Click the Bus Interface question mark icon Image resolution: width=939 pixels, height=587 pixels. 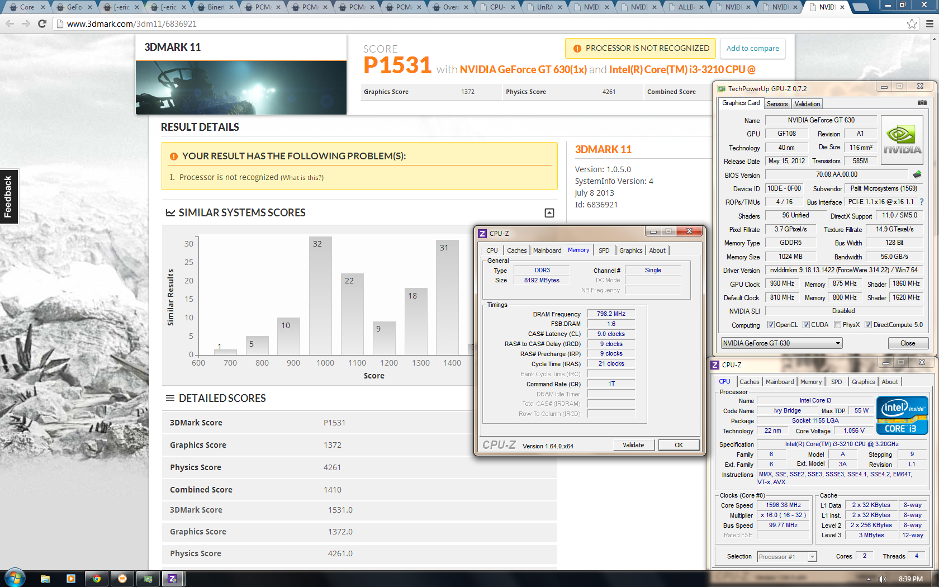(x=922, y=202)
